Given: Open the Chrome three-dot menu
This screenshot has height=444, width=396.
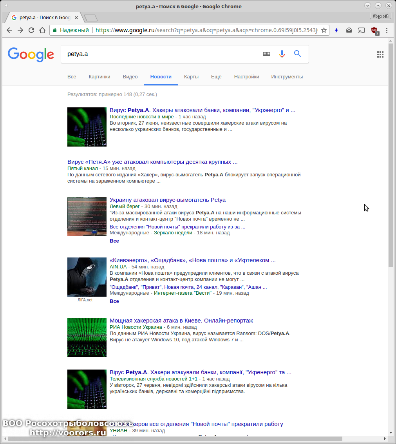Looking at the screenshot, I should (387, 30).
